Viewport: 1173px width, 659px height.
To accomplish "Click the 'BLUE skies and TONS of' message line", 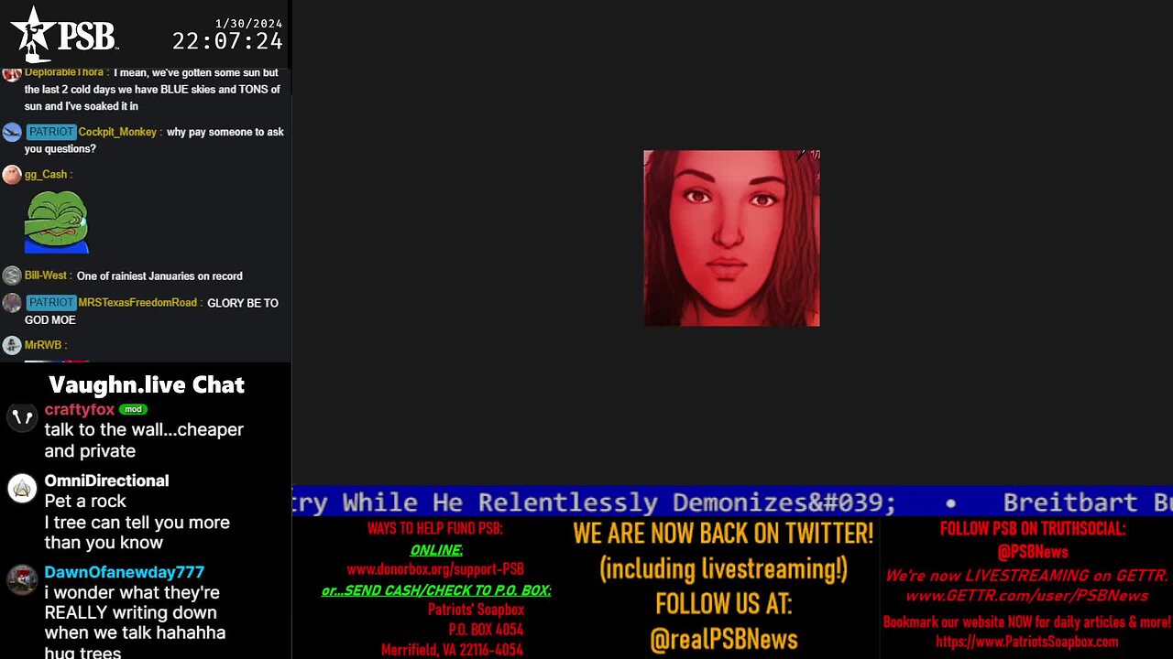I will (x=152, y=90).
